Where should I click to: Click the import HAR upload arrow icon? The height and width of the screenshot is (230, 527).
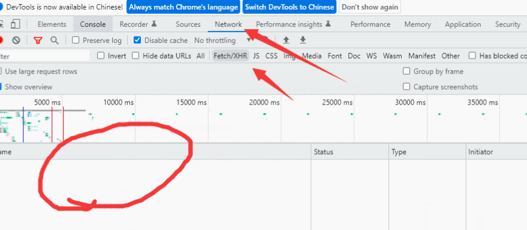coord(286,40)
